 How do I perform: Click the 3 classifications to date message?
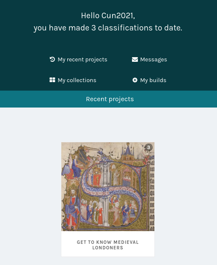point(108,28)
